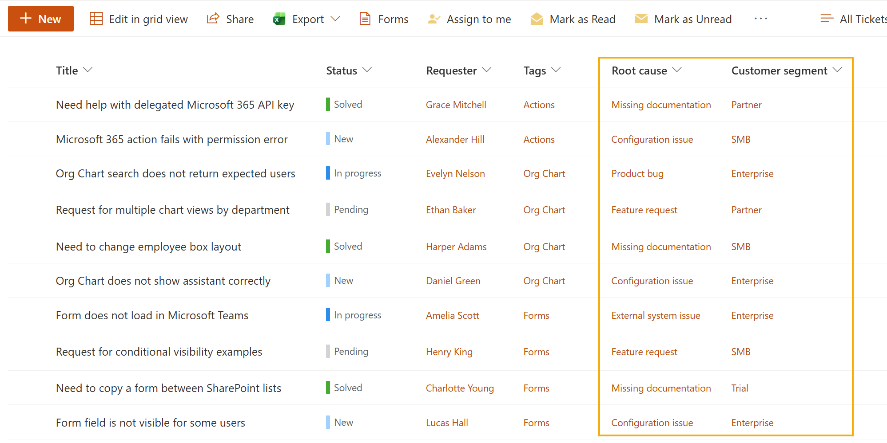Open the Forms command
The height and width of the screenshot is (443, 887).
pyautogui.click(x=384, y=19)
